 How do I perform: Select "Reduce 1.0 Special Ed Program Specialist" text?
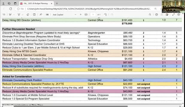26,99
